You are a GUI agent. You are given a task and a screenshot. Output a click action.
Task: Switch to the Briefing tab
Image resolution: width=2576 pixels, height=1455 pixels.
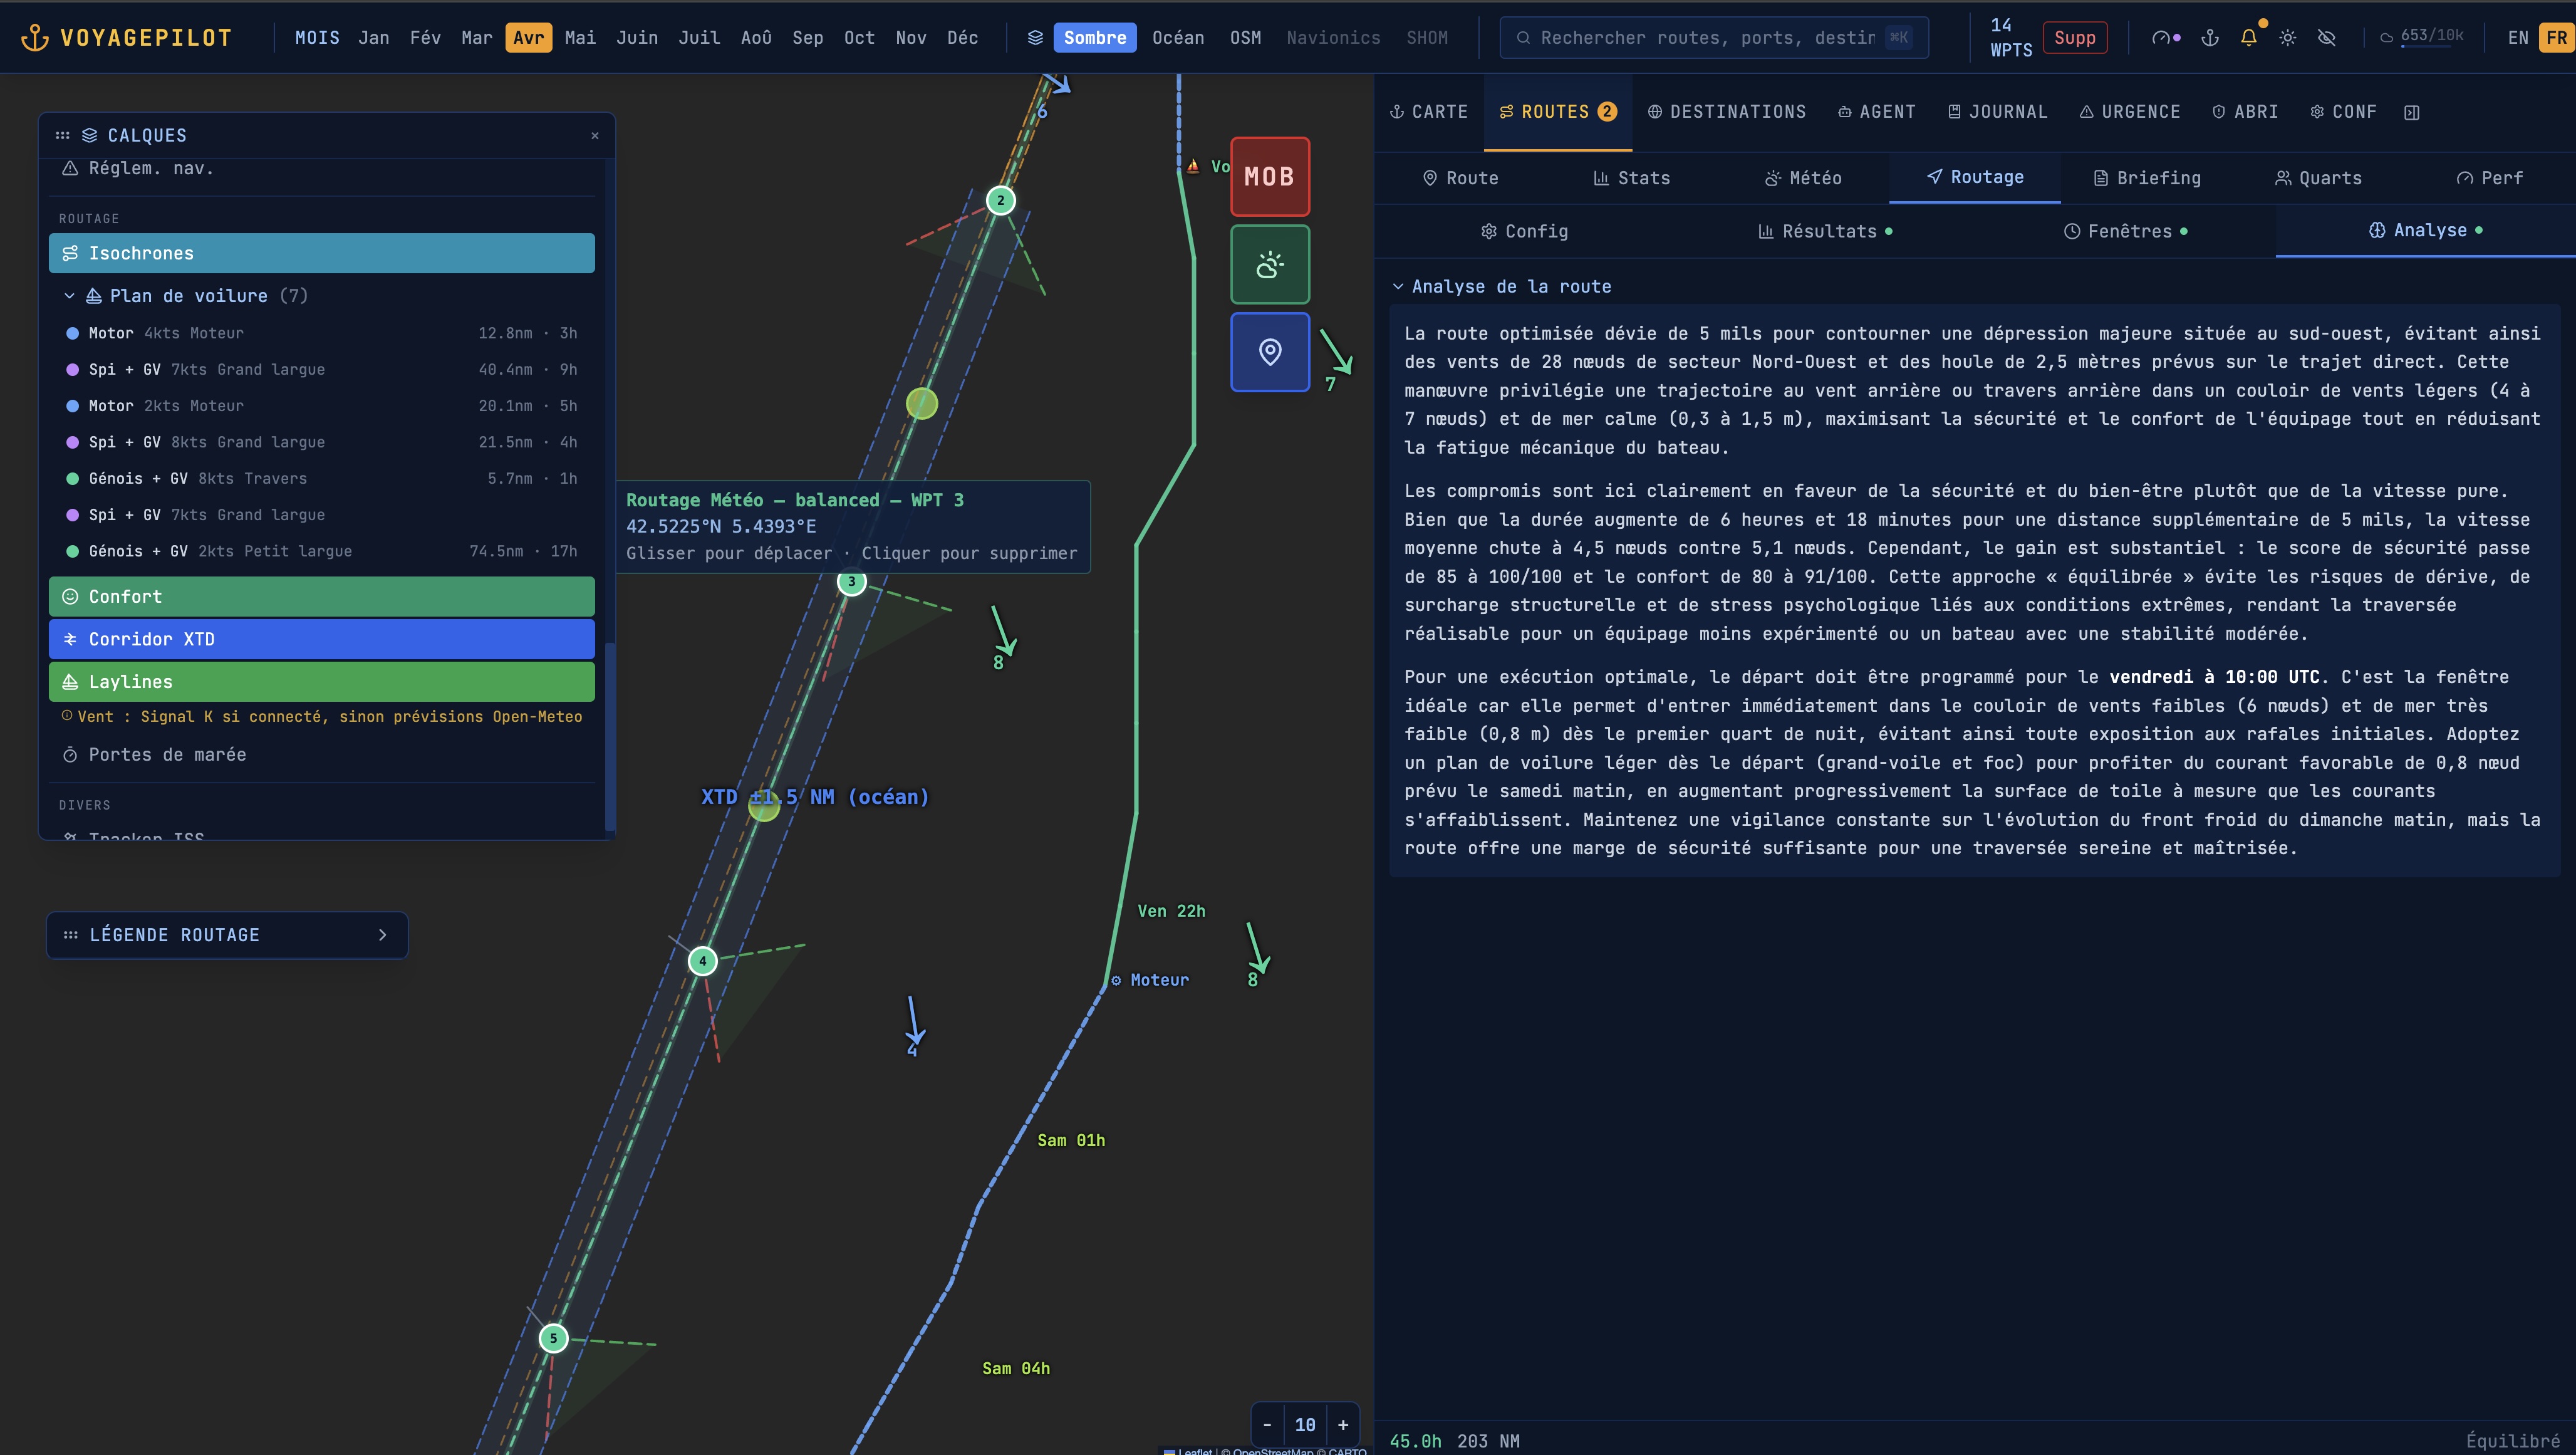click(x=2147, y=178)
